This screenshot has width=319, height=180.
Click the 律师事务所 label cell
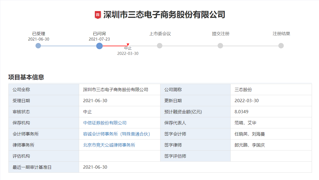[x=44, y=145]
